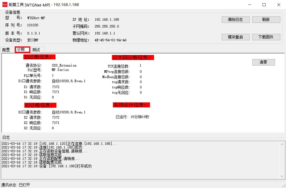Screen dimensions: 286x188
Task: Maximize the configuration tool window
Action: click(x=264, y=5)
